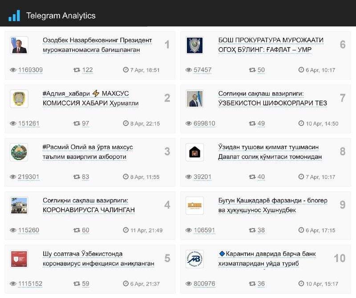Click the MB bank logo avatar

(194, 259)
